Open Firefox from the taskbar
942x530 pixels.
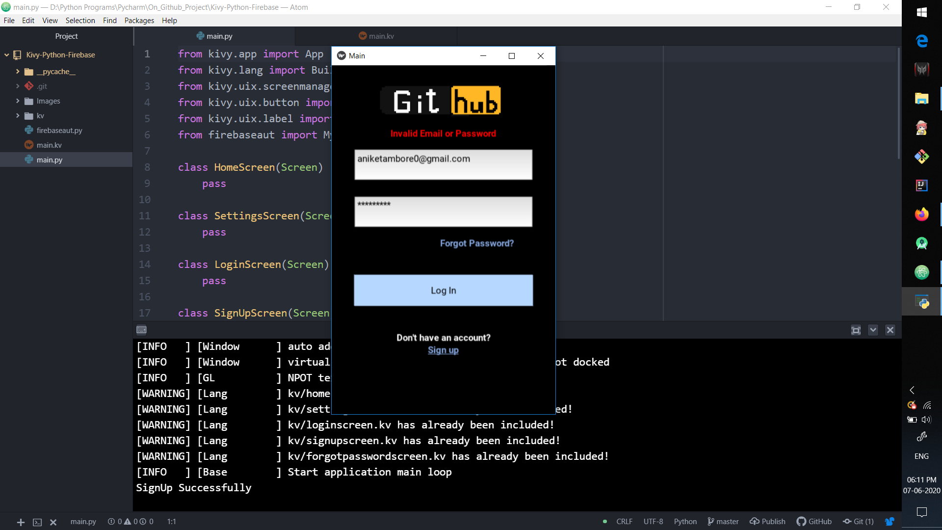point(921,214)
